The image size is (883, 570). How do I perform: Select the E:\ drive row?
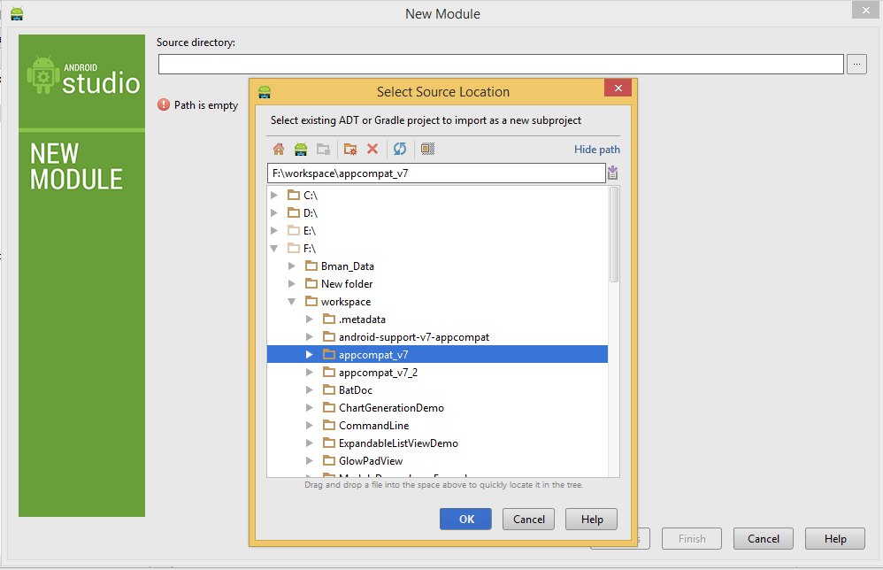tap(437, 230)
